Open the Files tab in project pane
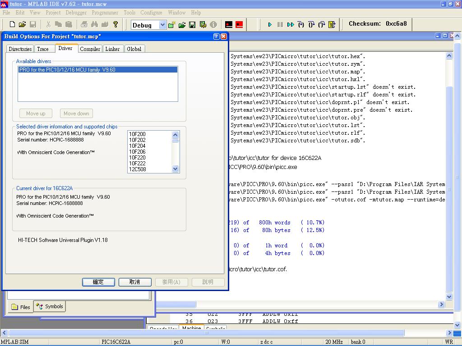Viewport: 462px width, 346px height. [21, 307]
